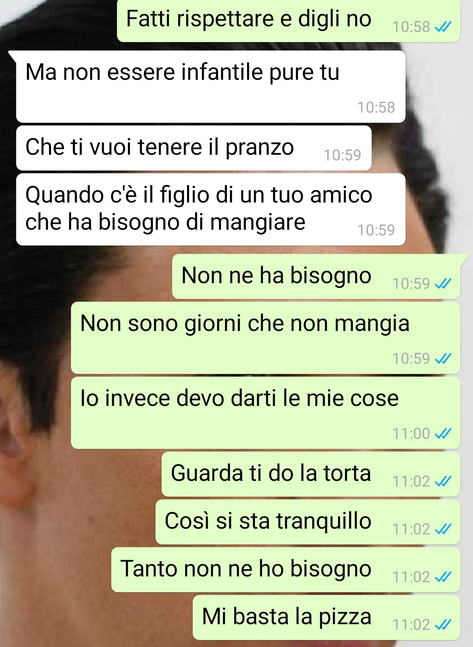Tap the ticks on 'Tanto non ne ho bisogno'
This screenshot has width=473, height=647.
click(442, 577)
